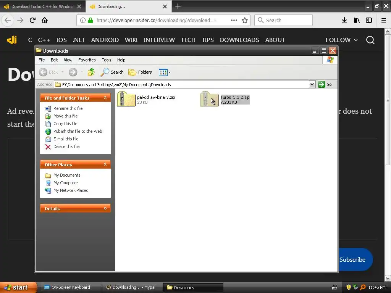Screen dimensions: 391x293
Task: Click Move this file
Action: pyautogui.click(x=61, y=116)
